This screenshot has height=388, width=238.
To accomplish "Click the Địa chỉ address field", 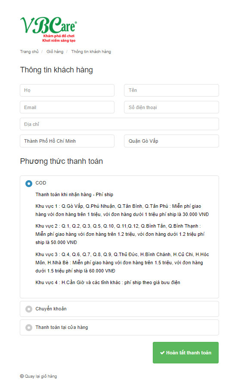I will point(119,124).
